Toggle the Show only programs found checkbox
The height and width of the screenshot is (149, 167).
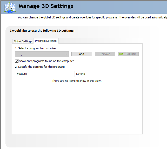coord(17,61)
